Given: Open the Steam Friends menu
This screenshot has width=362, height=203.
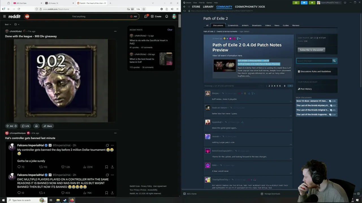Looking at the screenshot, I should pos(202,3).
